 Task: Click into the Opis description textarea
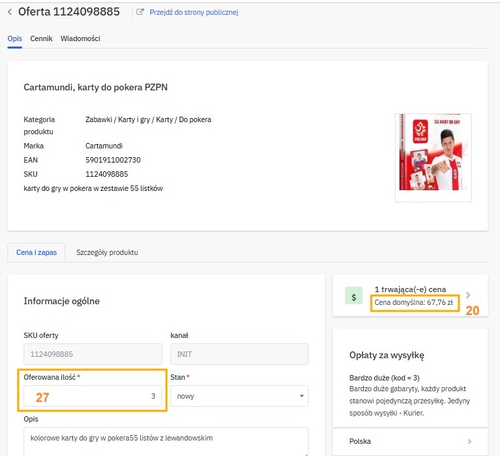[x=166, y=440]
